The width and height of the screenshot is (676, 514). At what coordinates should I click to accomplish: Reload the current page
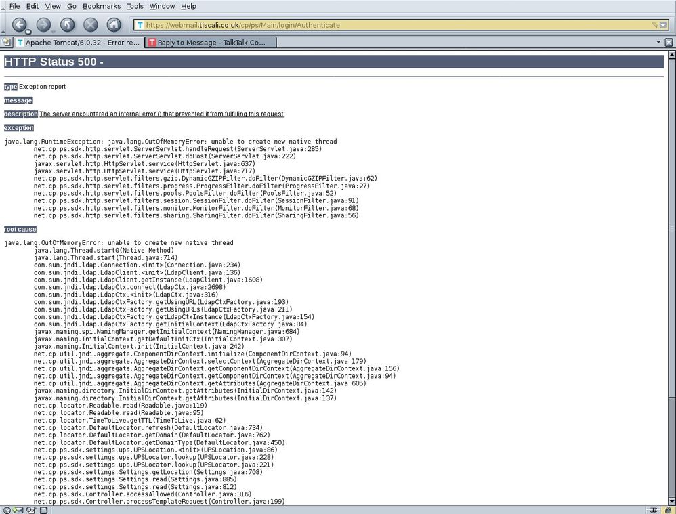[x=67, y=24]
